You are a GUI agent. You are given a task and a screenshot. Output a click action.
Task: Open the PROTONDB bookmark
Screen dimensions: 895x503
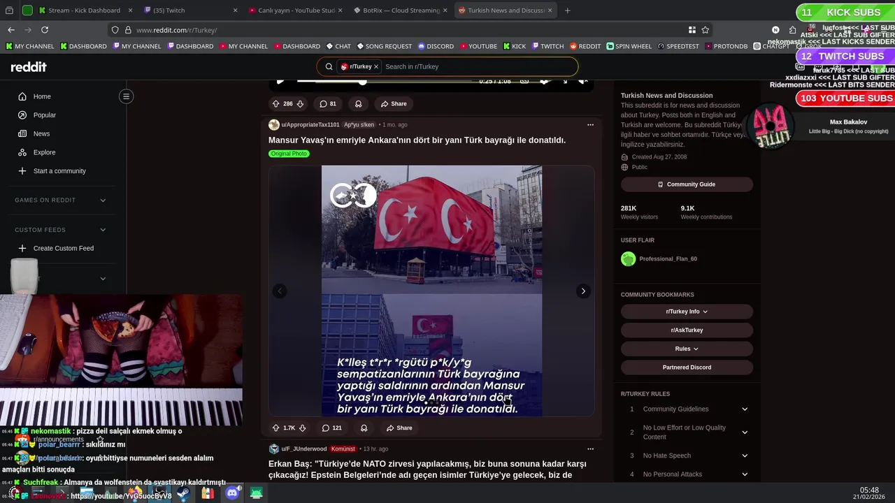(x=726, y=46)
